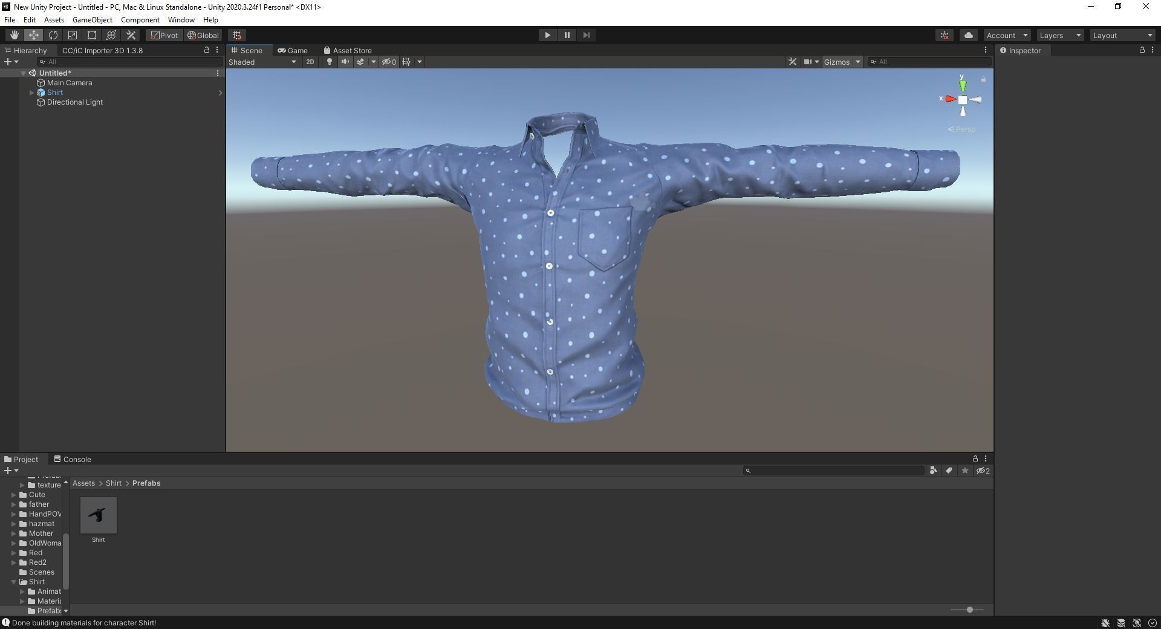
Task: Open the Gizmos dropdown arrow
Action: tap(857, 62)
